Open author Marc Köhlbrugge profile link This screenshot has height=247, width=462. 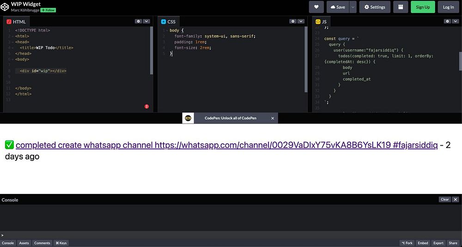(25, 10)
